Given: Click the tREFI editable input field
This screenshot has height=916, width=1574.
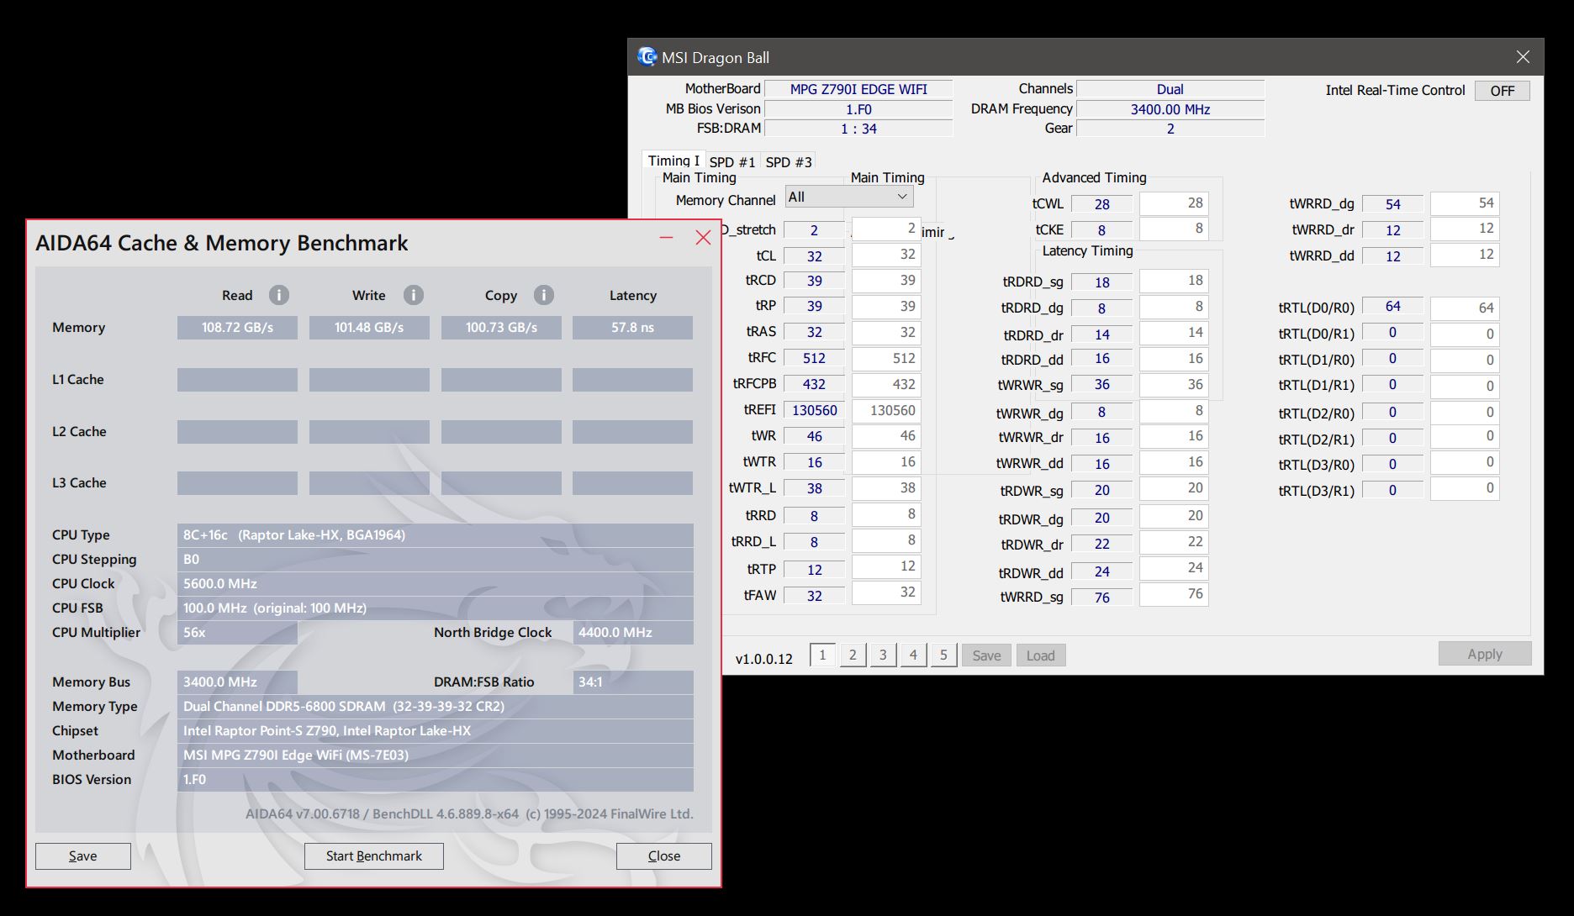Looking at the screenshot, I should pos(886,411).
